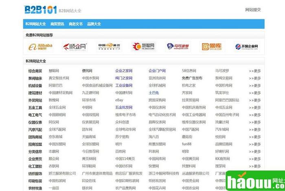Open the 慧聪网 logo link
The width and height of the screenshot is (285, 191).
[x=144, y=47]
